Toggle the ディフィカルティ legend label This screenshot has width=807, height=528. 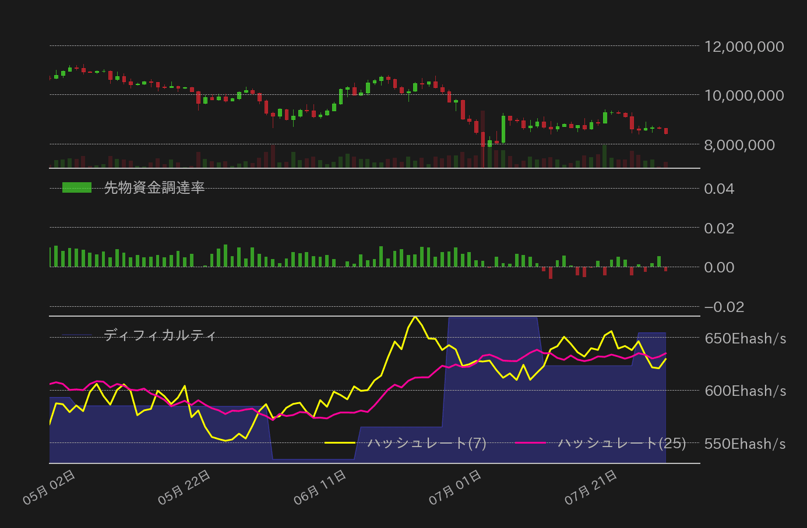(160, 335)
